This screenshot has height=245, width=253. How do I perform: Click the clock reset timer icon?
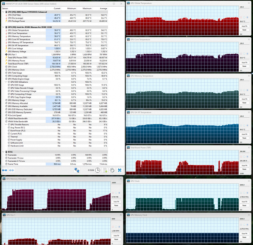click(x=97, y=170)
